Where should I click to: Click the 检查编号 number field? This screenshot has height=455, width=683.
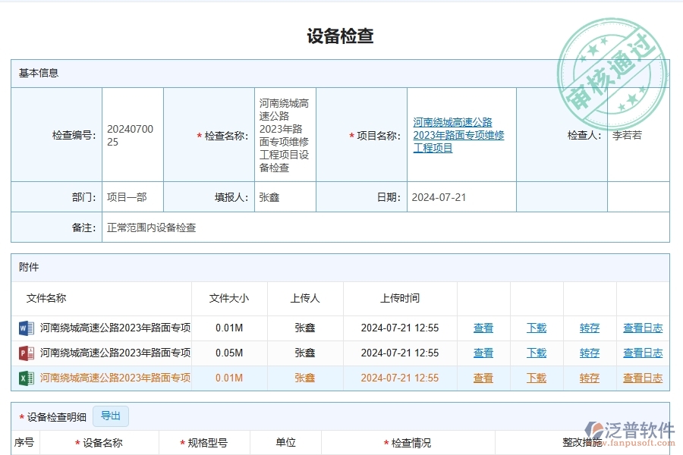(132, 133)
